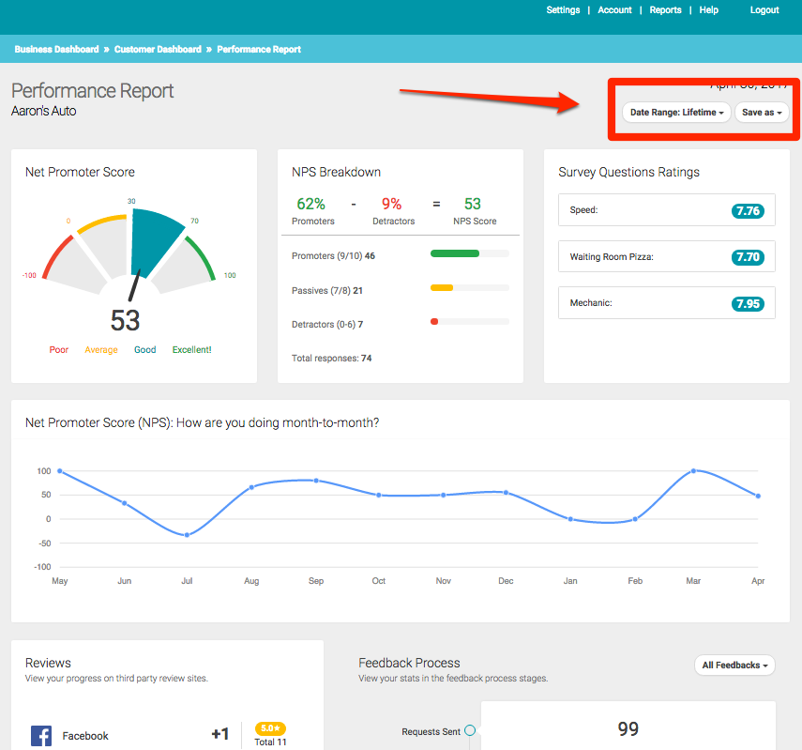Click the Detractors red progress bar

pyautogui.click(x=434, y=322)
